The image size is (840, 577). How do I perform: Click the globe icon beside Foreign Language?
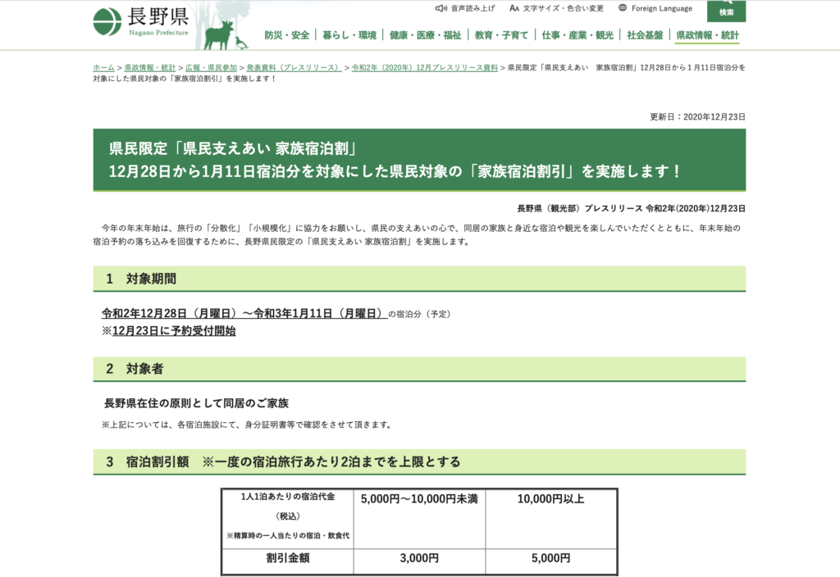pos(623,8)
